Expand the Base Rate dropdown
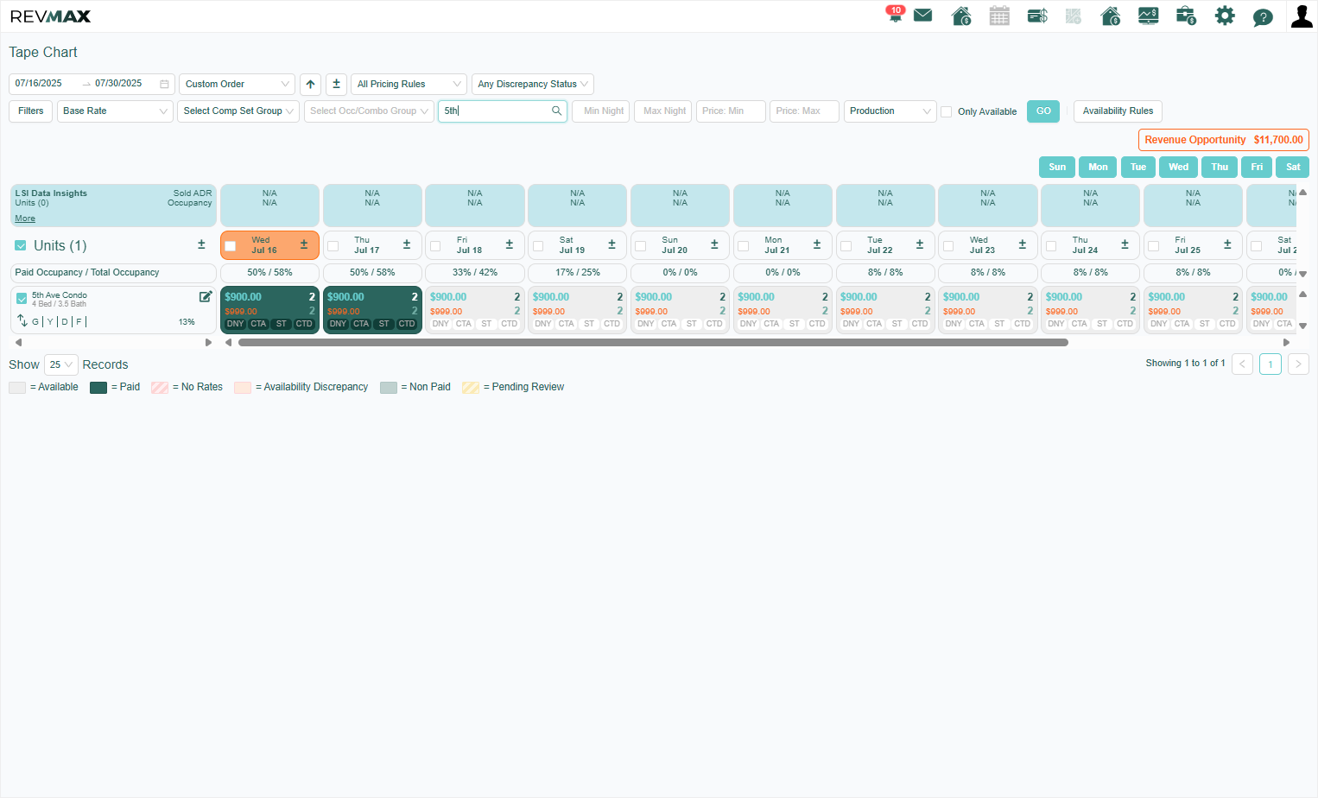 (115, 111)
